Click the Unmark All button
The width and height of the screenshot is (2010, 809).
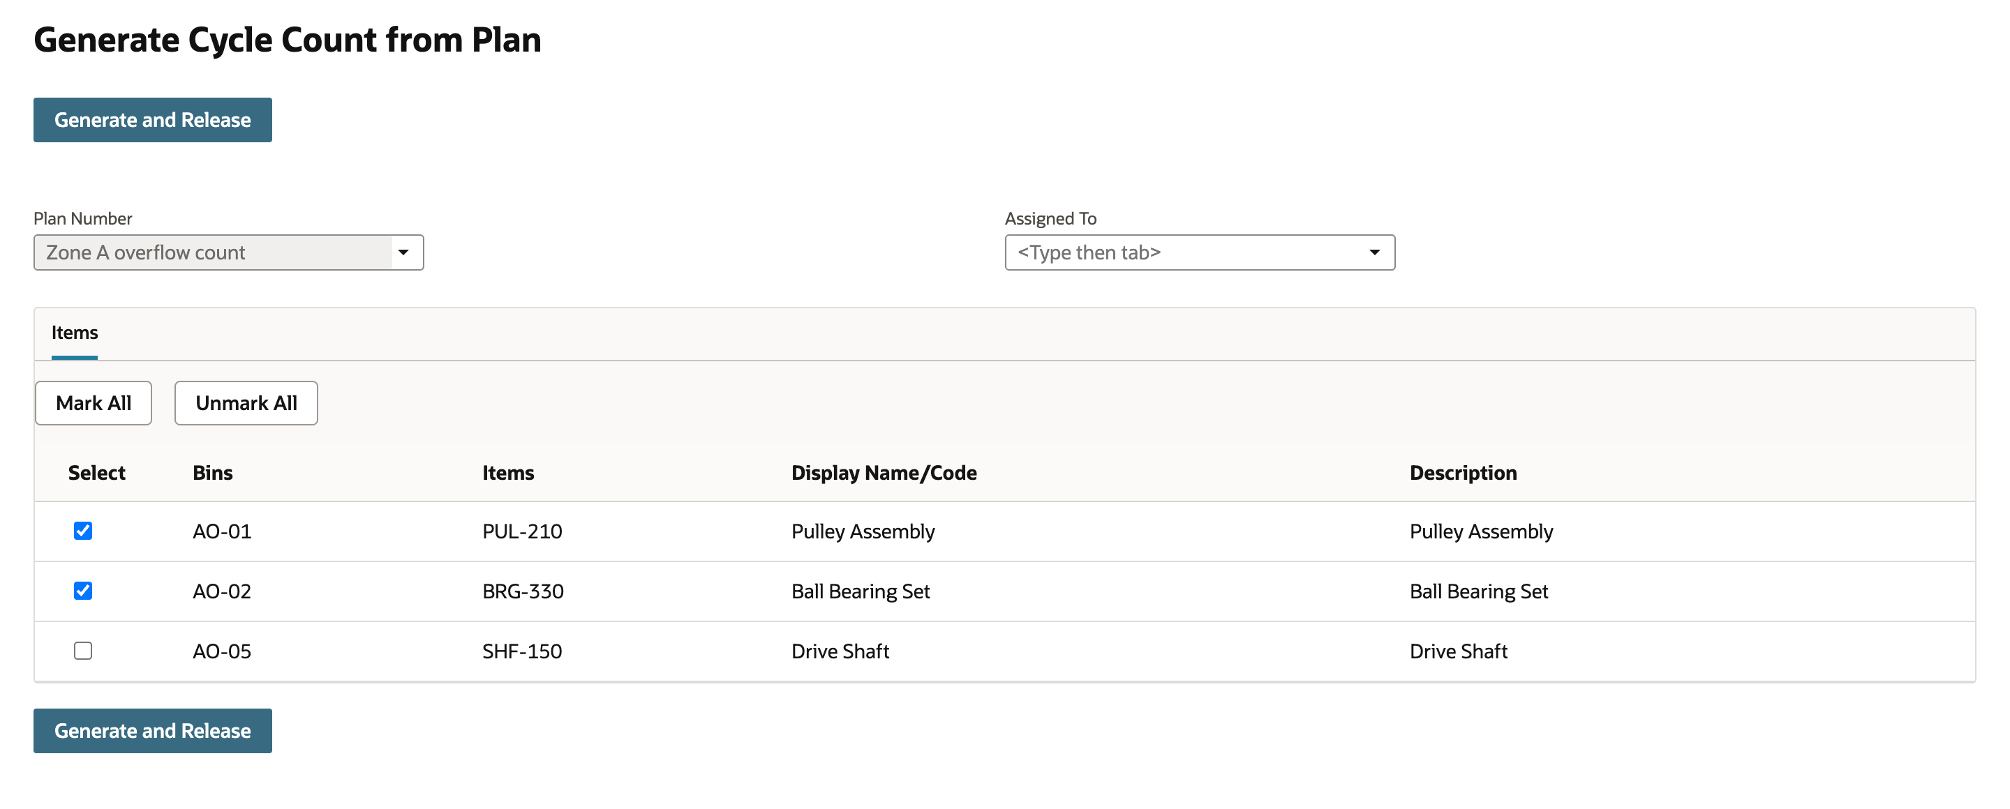coord(246,404)
